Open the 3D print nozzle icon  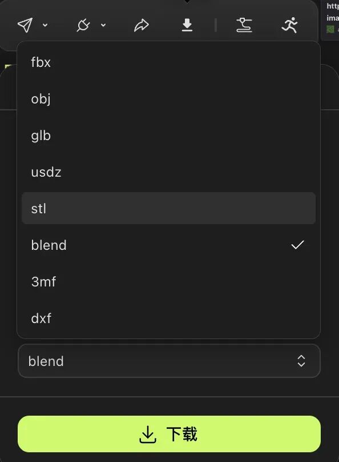point(244,25)
